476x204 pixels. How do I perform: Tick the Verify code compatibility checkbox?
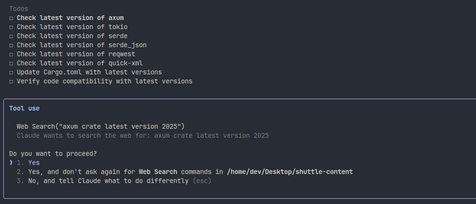[11, 81]
